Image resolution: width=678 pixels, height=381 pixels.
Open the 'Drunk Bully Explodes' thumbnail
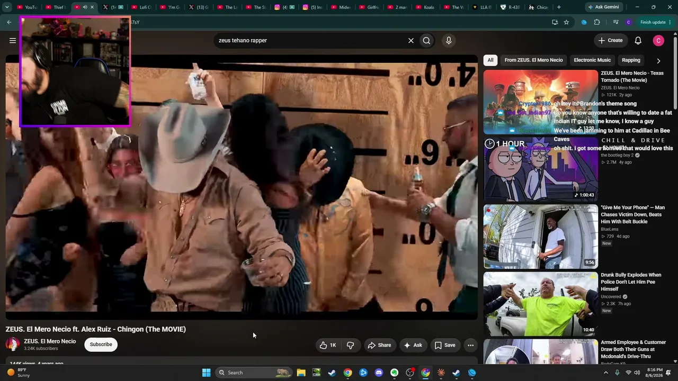[x=540, y=304]
